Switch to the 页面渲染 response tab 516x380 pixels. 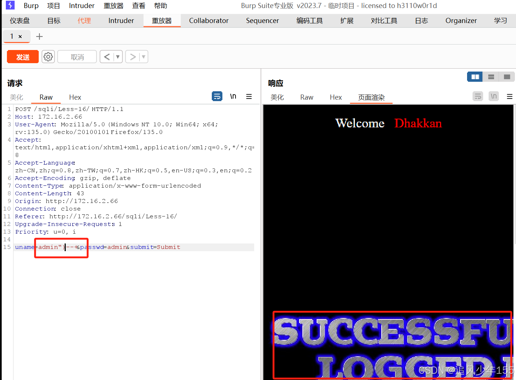pyautogui.click(x=371, y=97)
